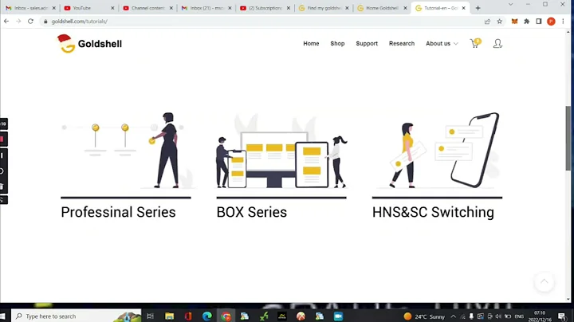Pause the screen recorder
Viewport: 574px width, 322px height.
(x=2, y=155)
